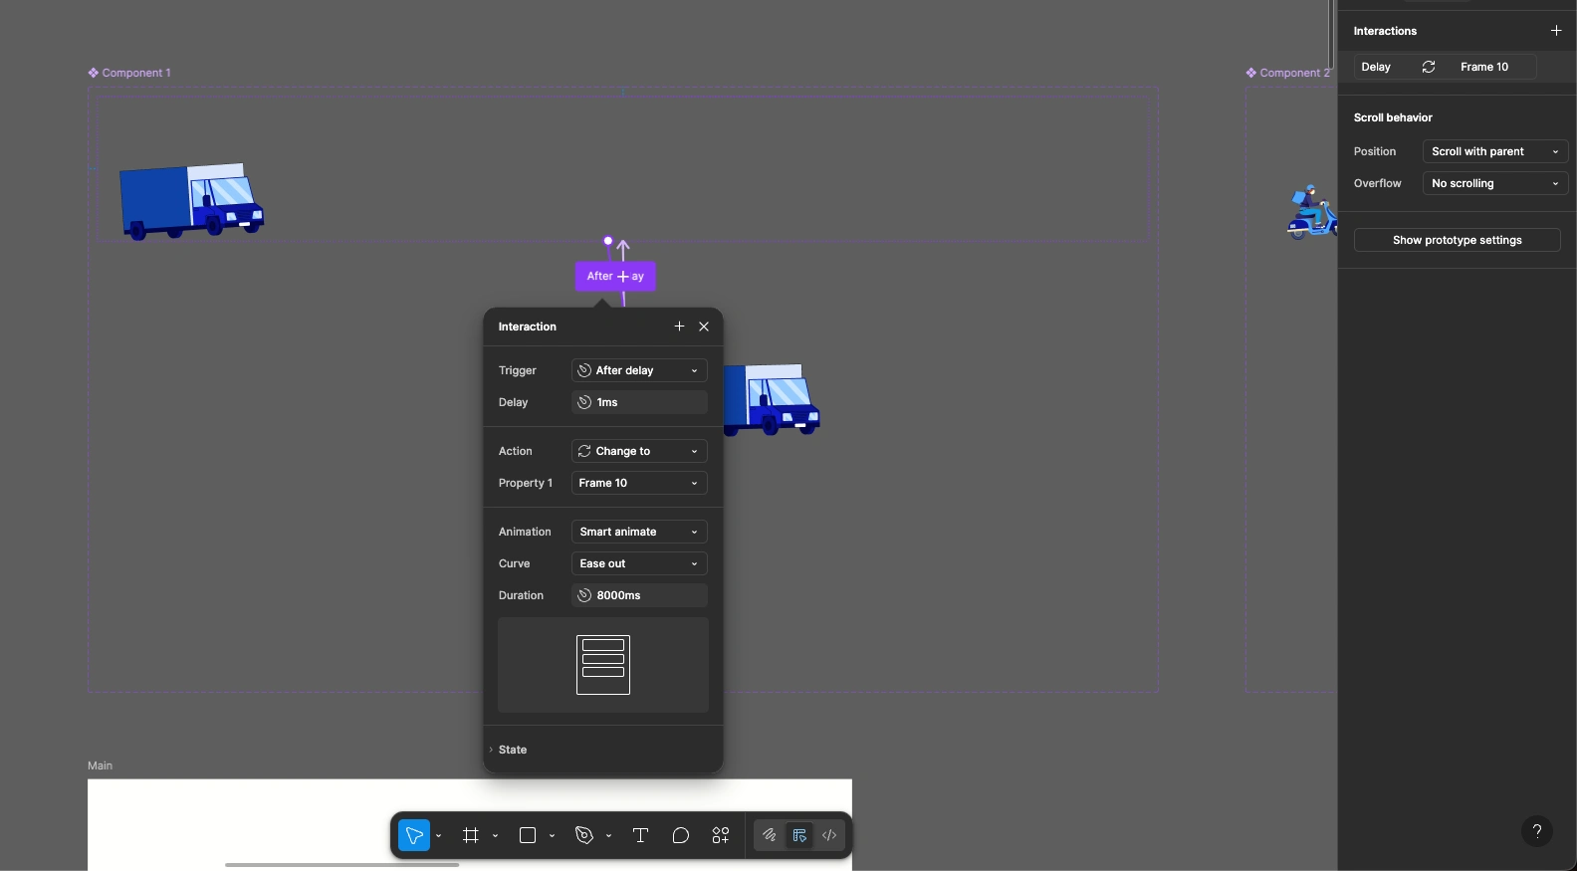Edit the Duration field showing 8000ms

(x=639, y=595)
